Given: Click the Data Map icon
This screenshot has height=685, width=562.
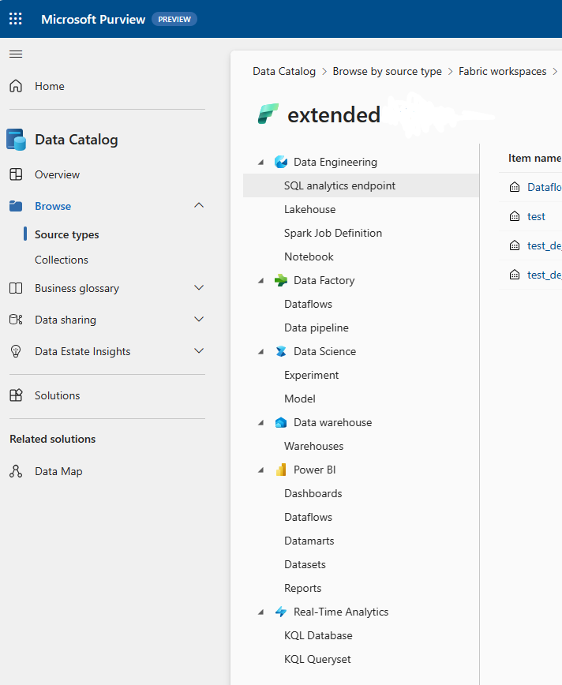Looking at the screenshot, I should [16, 471].
